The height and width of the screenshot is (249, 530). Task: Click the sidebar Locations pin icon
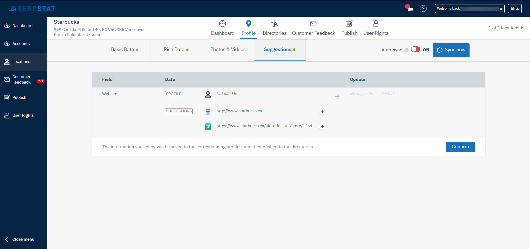pyautogui.click(x=7, y=62)
